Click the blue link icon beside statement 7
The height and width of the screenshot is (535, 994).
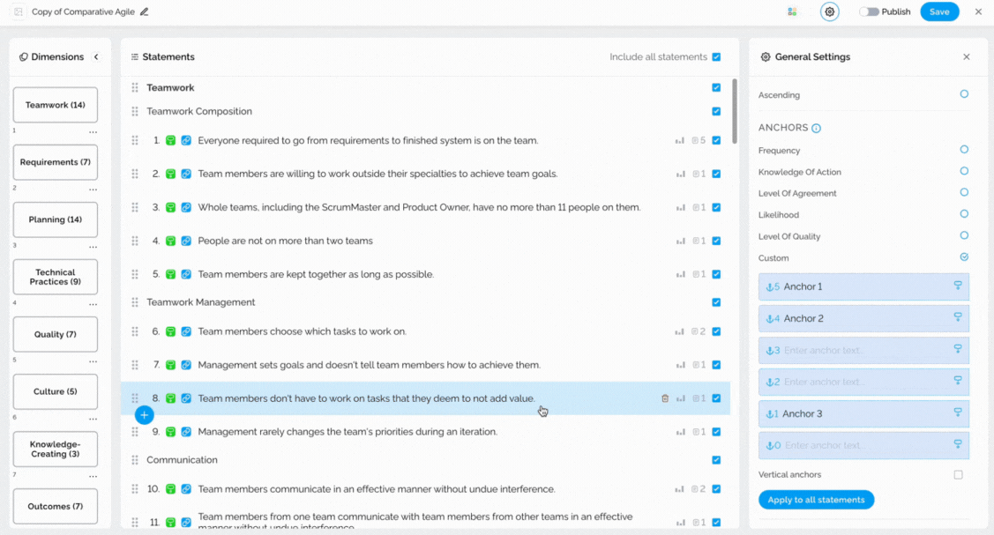186,365
